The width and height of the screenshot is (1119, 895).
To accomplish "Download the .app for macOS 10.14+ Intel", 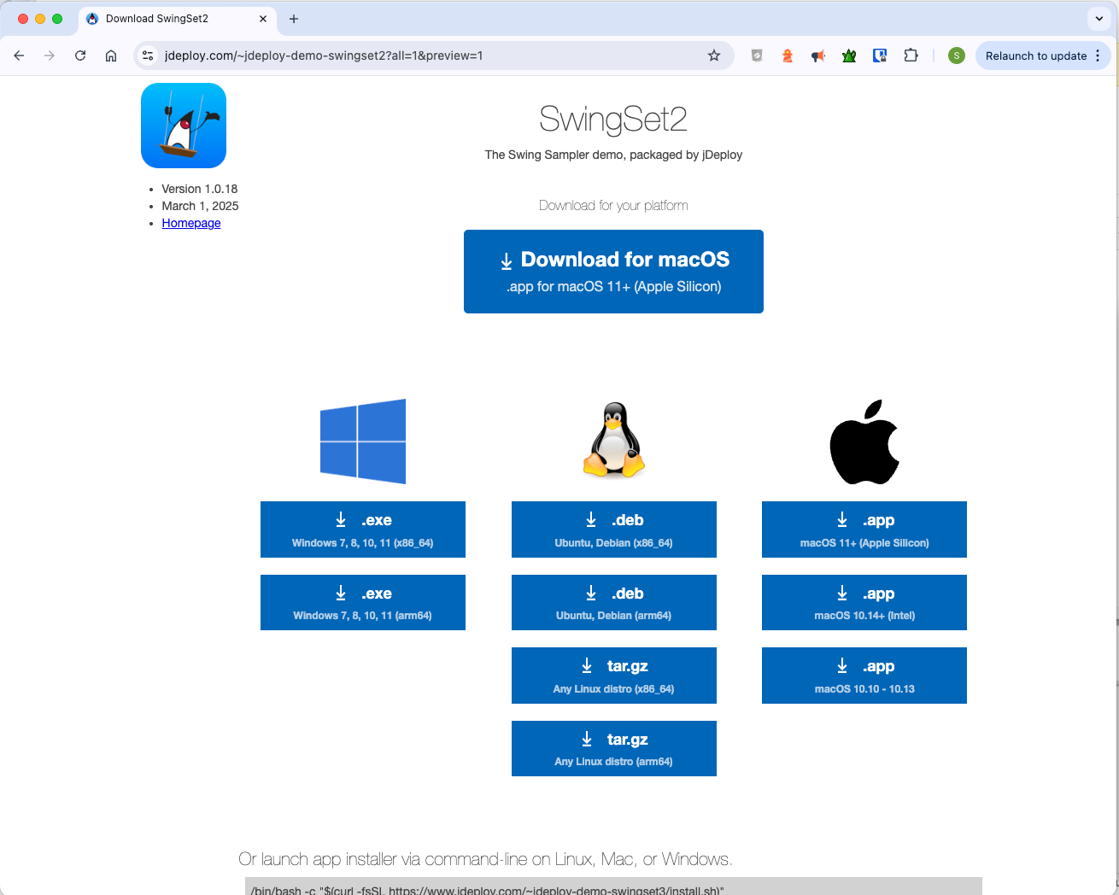I will [864, 602].
